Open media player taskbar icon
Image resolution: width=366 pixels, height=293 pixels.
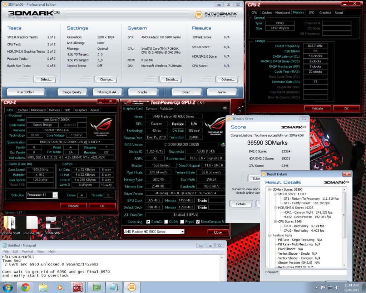[x=60, y=287]
